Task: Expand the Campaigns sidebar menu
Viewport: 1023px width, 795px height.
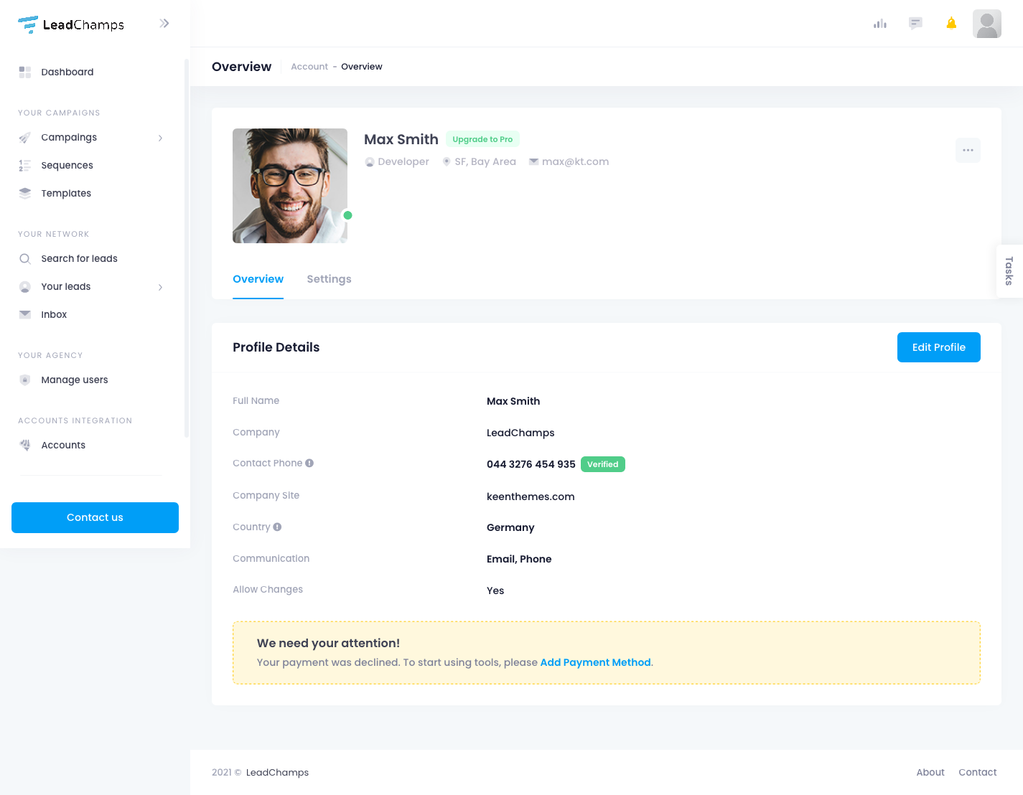Action: point(160,137)
